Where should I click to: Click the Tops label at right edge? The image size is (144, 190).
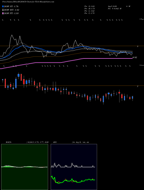(x=142, y=19)
